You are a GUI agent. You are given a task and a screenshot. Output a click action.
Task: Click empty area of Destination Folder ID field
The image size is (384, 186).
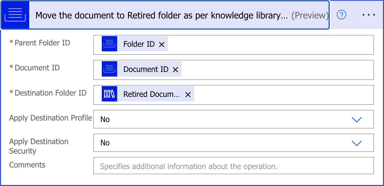pyautogui.click(x=282, y=95)
